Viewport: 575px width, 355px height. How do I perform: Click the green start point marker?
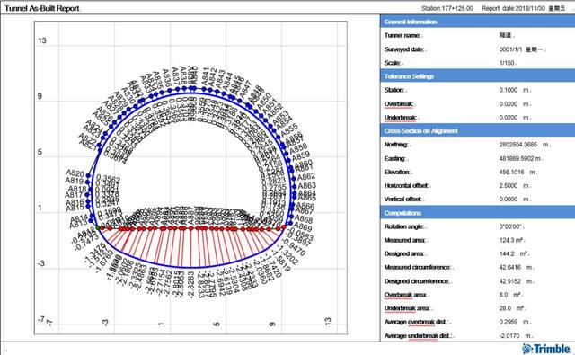[x=98, y=227]
